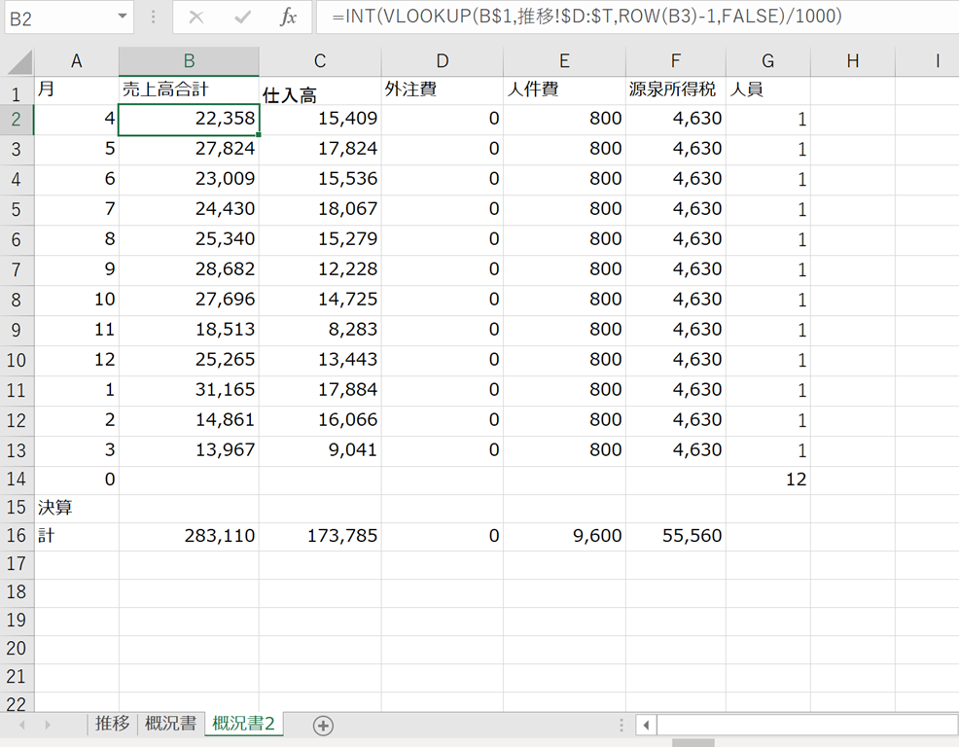
Task: Click the Name Box showing B2
Action: 56,18
